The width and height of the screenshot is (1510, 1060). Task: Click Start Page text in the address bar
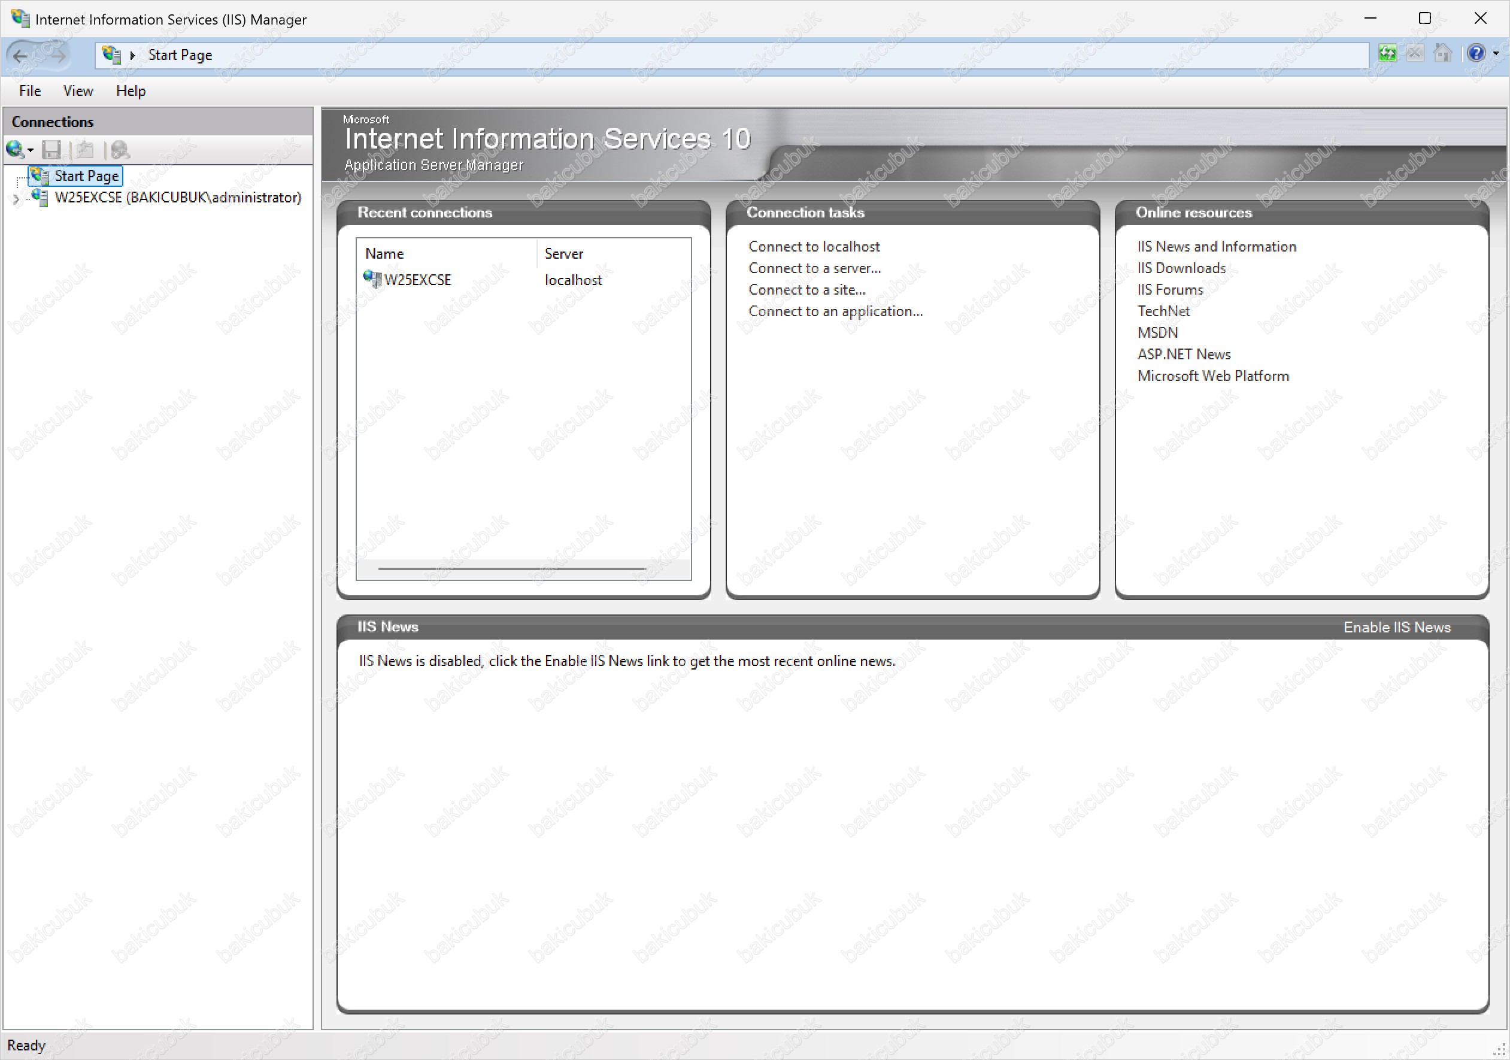pos(180,55)
